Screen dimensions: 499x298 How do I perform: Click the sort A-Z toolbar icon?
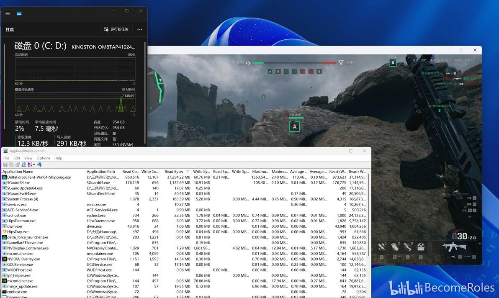(30, 164)
